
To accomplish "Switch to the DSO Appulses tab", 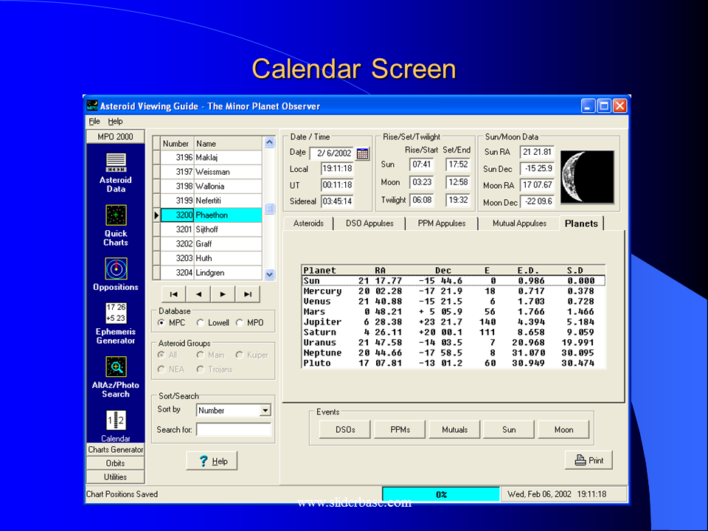I will 369,223.
